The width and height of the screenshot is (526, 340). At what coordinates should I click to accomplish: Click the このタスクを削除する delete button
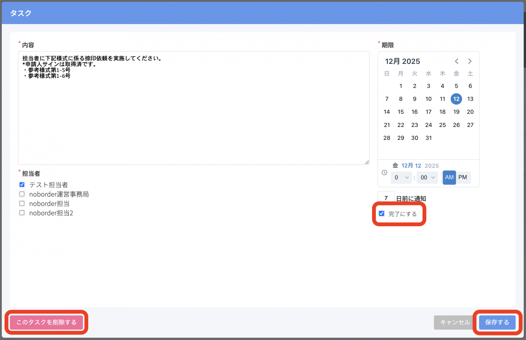pyautogui.click(x=46, y=322)
